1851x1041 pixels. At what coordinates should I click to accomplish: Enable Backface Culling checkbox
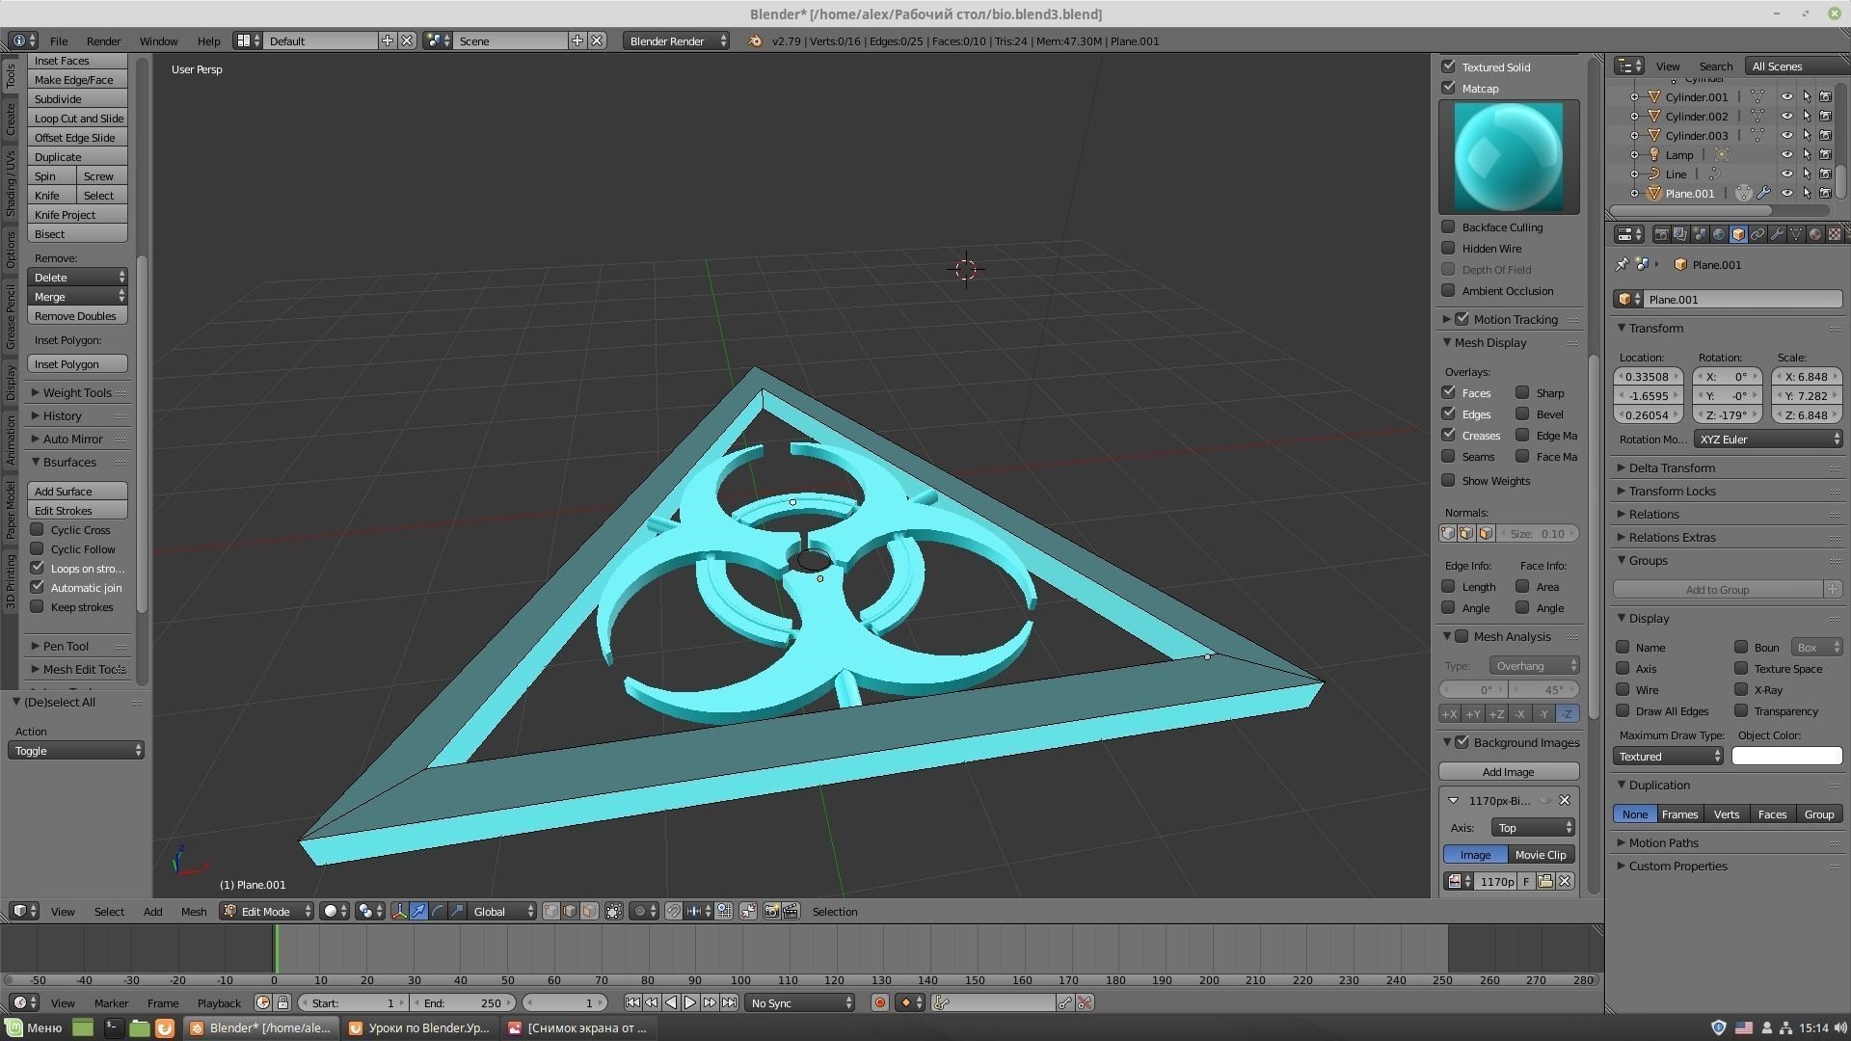point(1448,227)
